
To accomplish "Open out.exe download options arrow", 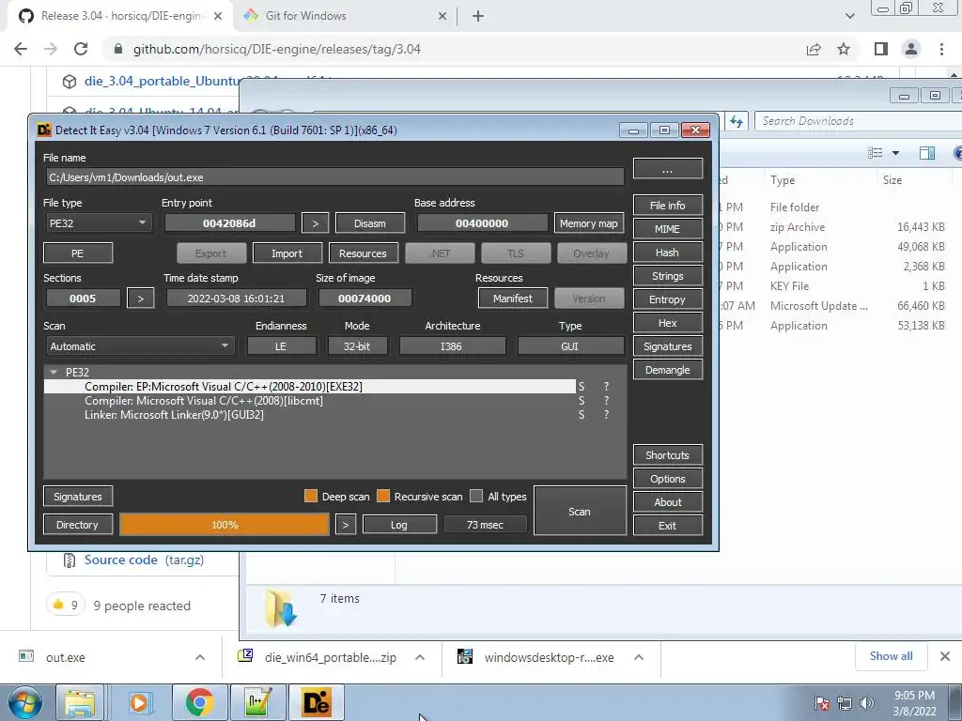I will click(x=200, y=657).
